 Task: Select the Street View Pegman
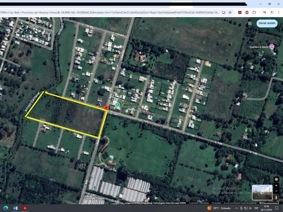tap(276, 198)
